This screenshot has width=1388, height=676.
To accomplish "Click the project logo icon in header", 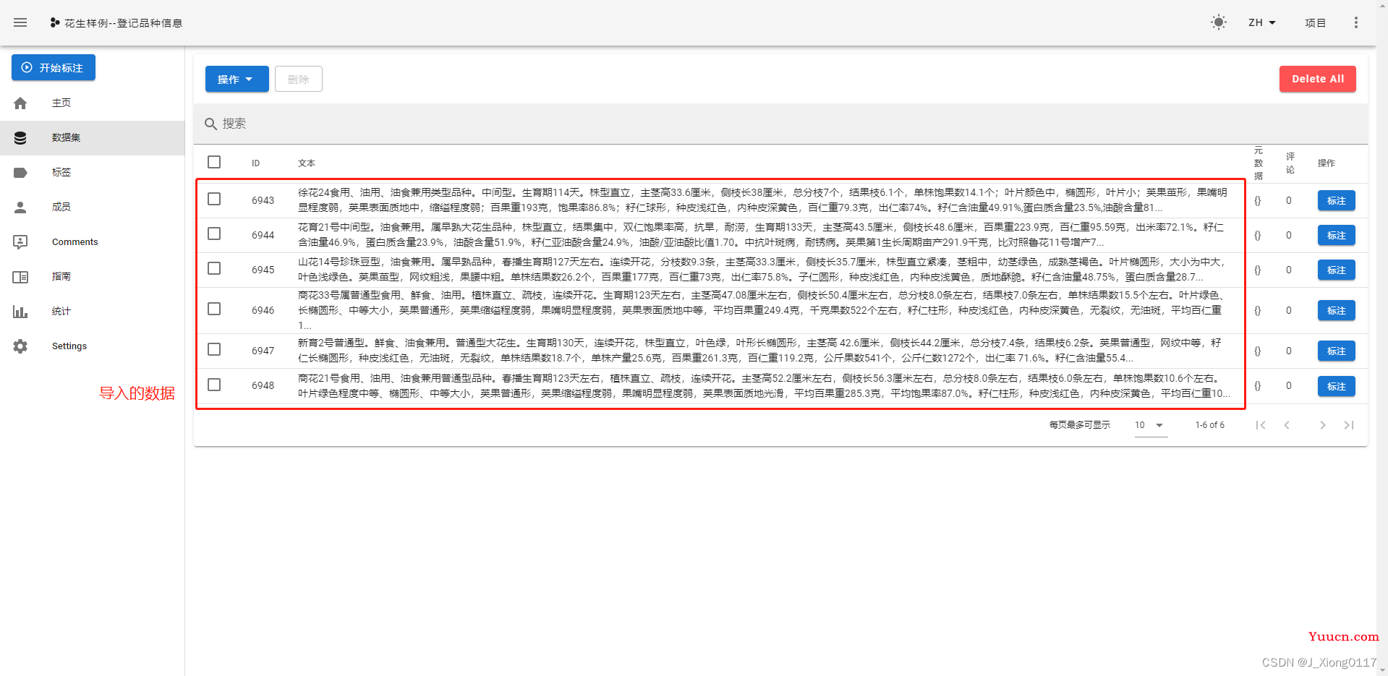I will (x=55, y=22).
